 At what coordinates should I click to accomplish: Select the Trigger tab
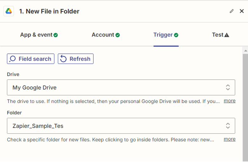click(x=166, y=35)
